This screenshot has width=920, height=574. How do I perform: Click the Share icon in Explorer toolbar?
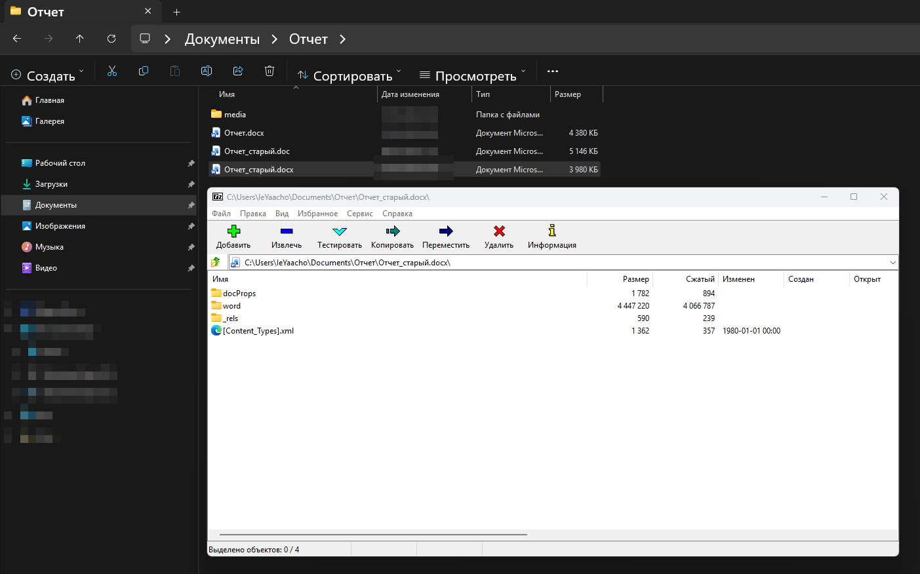(238, 71)
